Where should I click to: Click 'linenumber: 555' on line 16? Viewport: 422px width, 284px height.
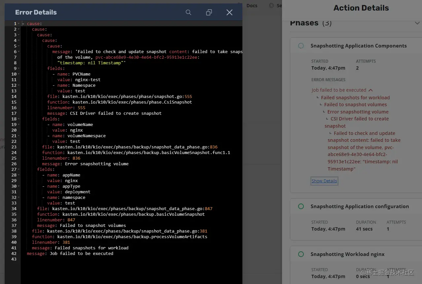pyautogui.click(x=66, y=108)
